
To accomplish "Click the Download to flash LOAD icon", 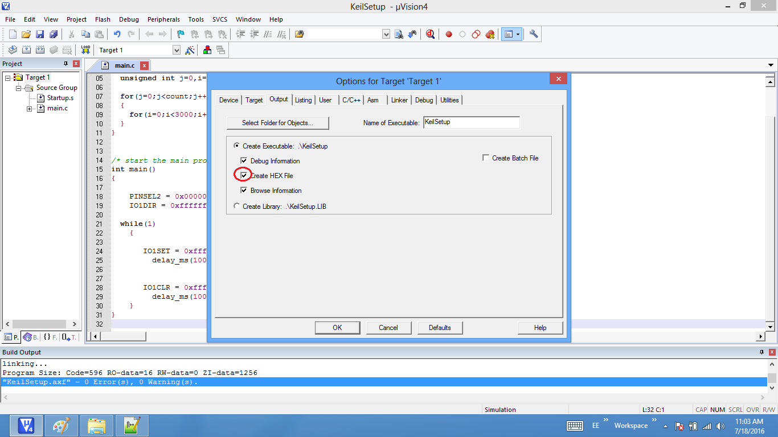I will tap(85, 50).
